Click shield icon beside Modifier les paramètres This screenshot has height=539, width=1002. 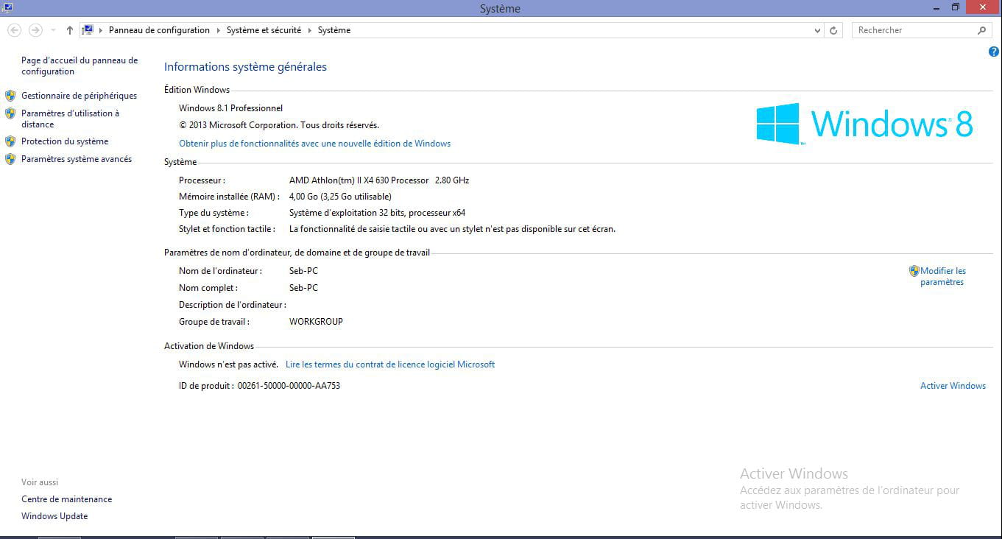pos(914,271)
